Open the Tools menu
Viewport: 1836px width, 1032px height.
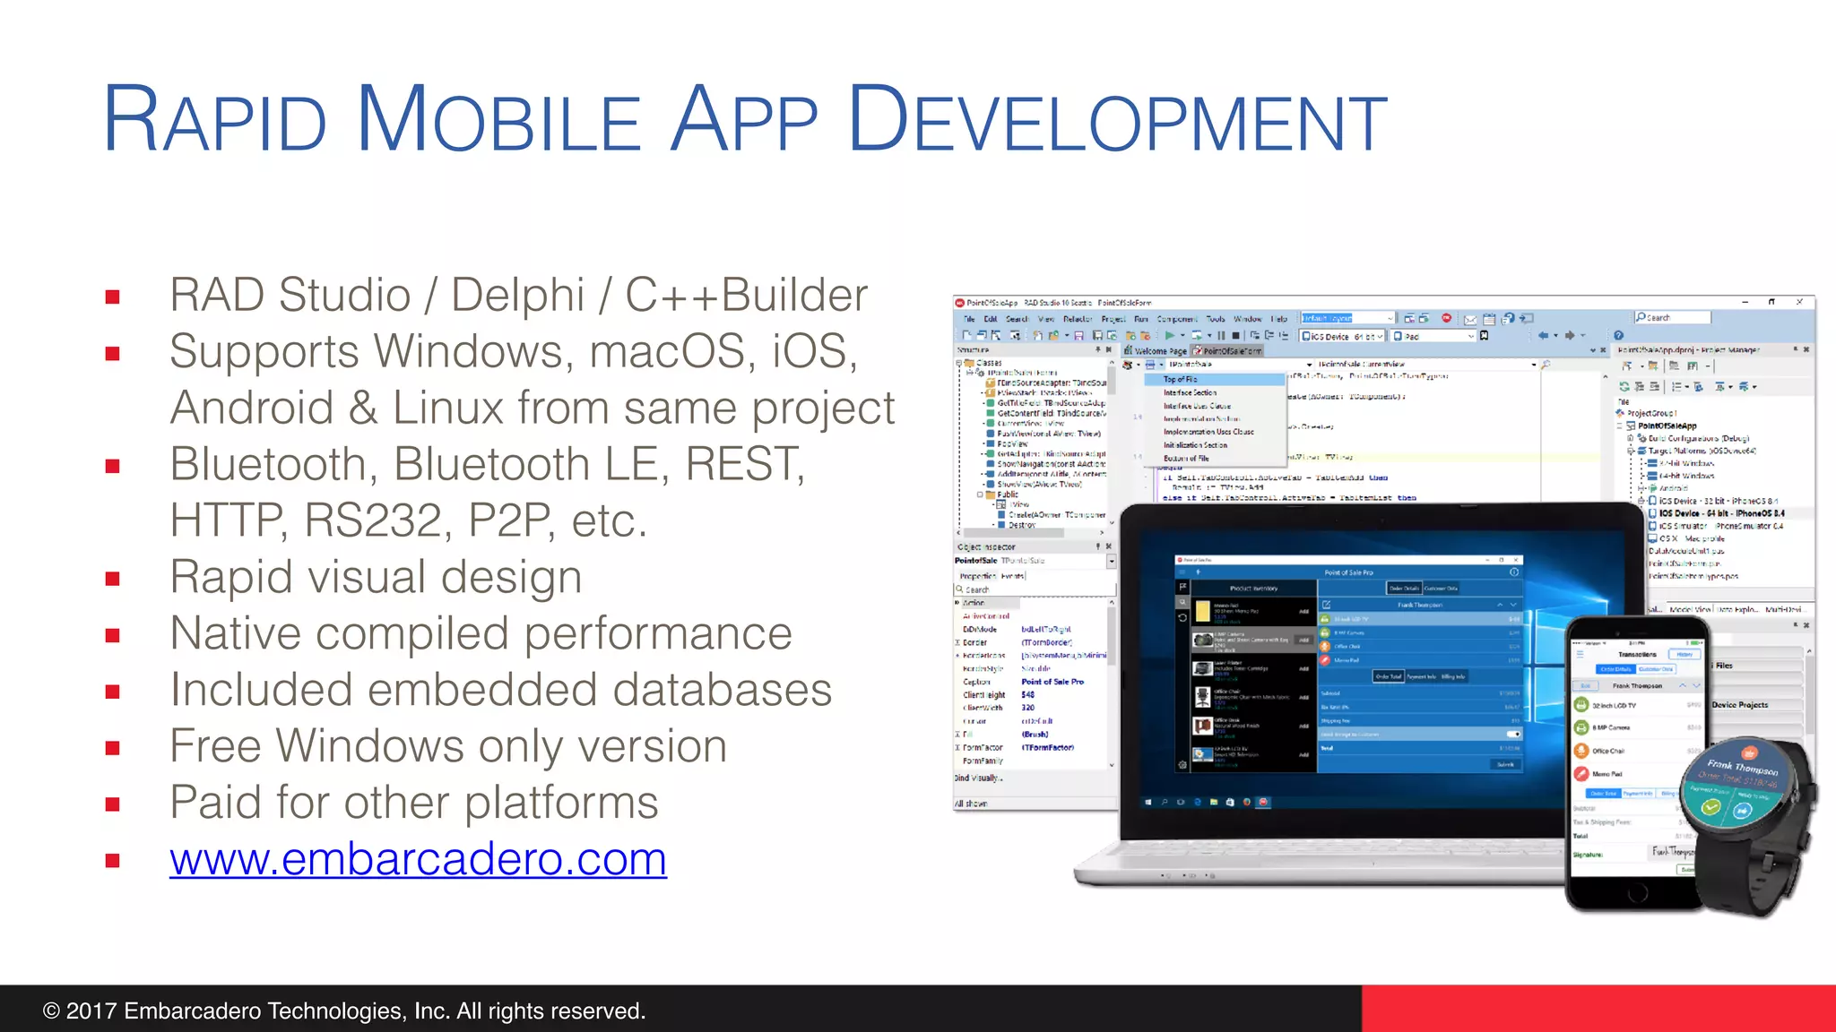[x=1216, y=319]
